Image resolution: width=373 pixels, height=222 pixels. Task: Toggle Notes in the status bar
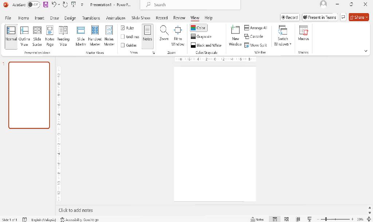tap(257, 219)
